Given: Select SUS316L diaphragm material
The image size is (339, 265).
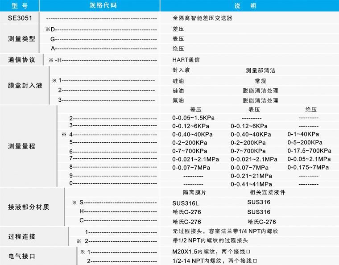Looking at the screenshot, I should [x=186, y=203].
